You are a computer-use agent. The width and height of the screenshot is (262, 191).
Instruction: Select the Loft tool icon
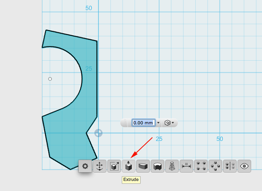pos(172,166)
